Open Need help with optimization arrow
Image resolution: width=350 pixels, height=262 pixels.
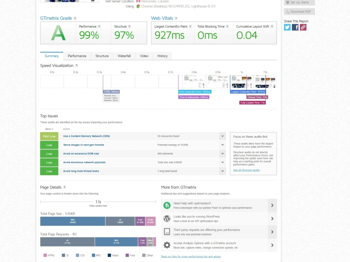272,205
